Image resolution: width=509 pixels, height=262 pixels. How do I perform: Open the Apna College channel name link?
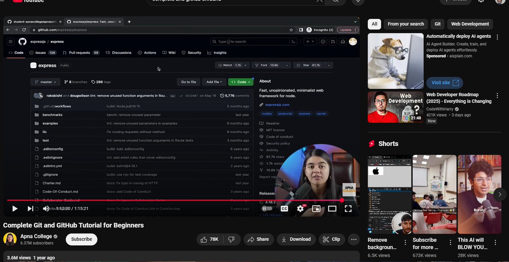pos(36,236)
